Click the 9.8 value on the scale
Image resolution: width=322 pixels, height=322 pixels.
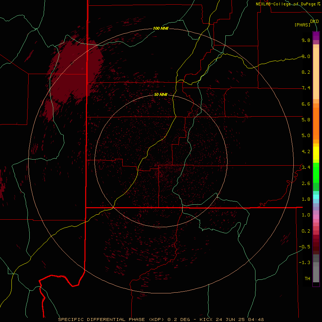[306, 40]
